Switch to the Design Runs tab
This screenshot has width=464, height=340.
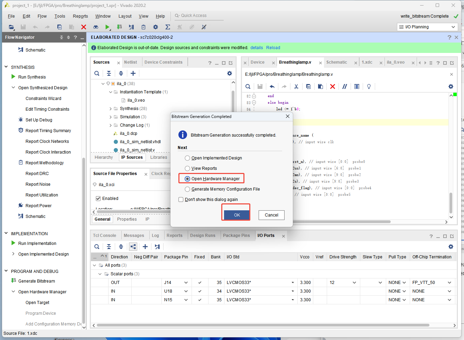tap(203, 236)
